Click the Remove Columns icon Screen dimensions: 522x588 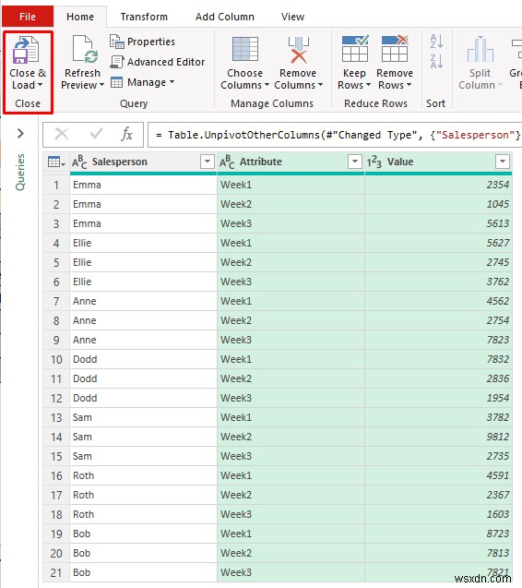pyautogui.click(x=298, y=50)
